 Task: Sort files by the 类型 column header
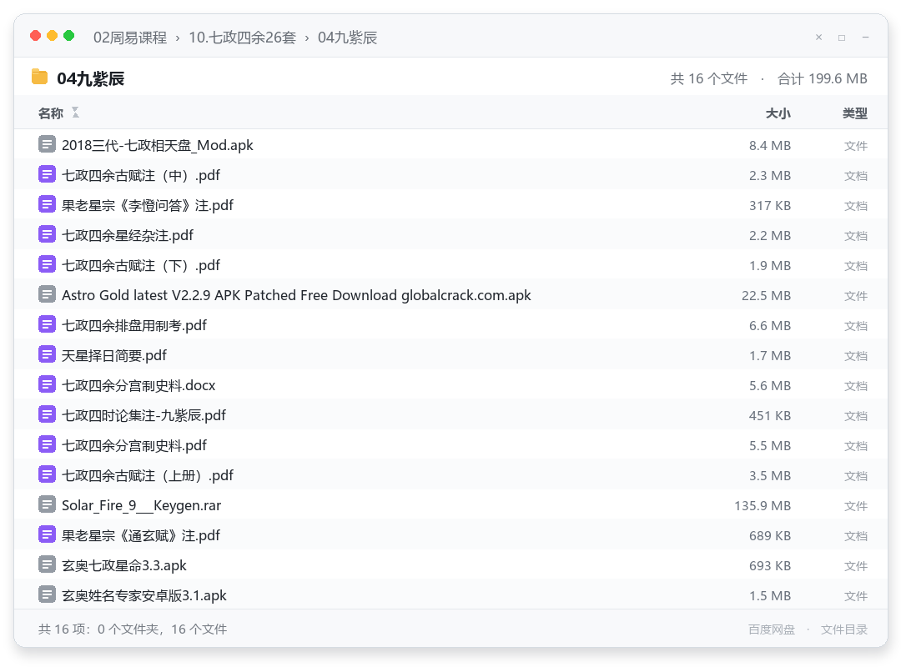[x=855, y=113]
